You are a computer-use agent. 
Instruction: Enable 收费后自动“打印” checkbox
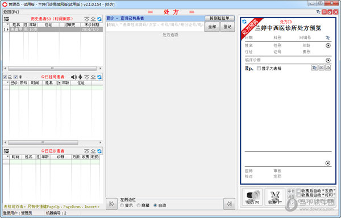298,195
